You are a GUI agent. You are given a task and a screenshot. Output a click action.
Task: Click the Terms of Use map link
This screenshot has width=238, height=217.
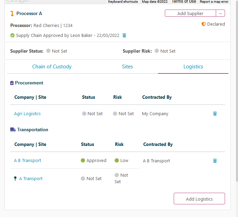pyautogui.click(x=184, y=2)
